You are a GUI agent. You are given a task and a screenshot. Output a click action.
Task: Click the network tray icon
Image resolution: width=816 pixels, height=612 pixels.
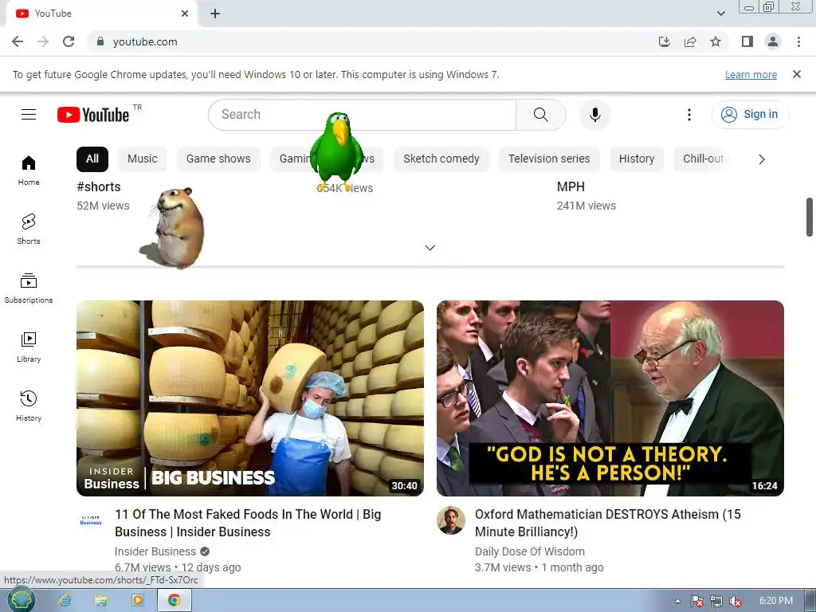tap(716, 601)
